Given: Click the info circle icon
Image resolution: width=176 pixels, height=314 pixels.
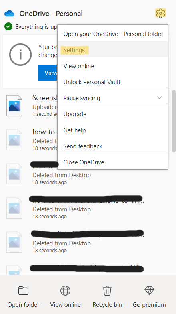Looking at the screenshot, I should coord(20,55).
